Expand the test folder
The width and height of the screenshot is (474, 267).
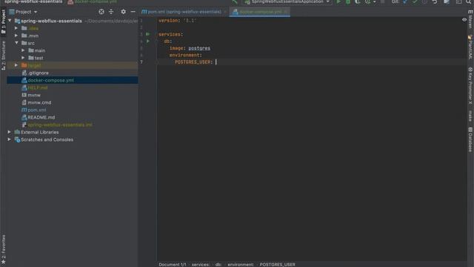[23, 58]
